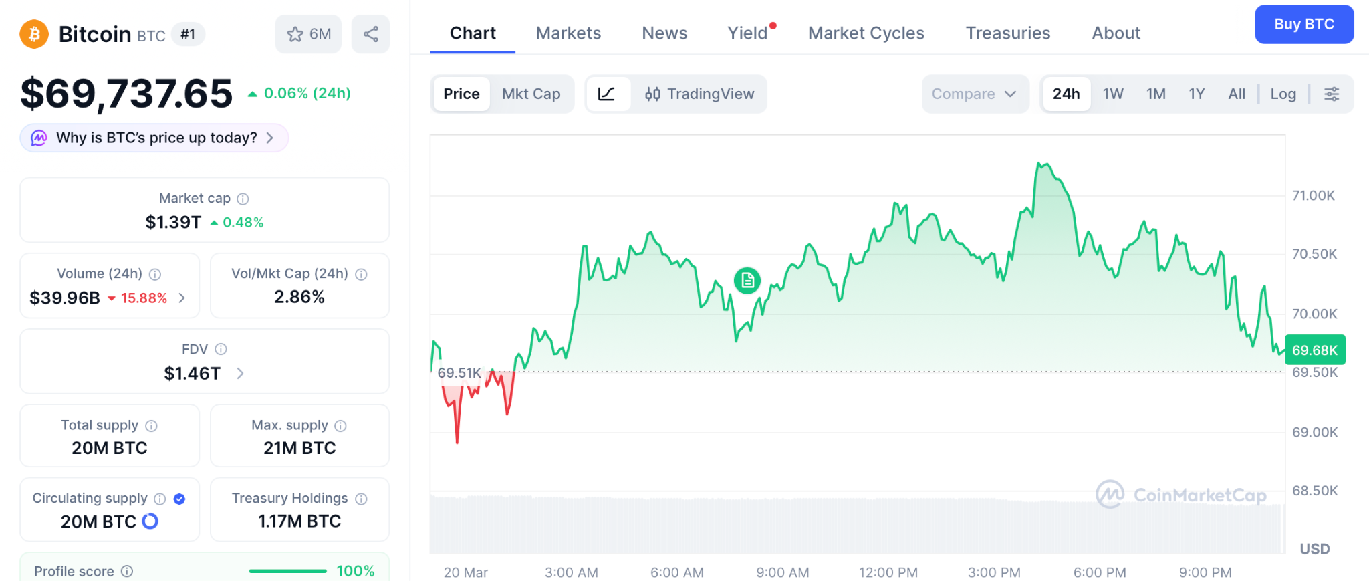Viewport: 1369px width, 581px height.
Task: Open the Markets tab
Action: (x=568, y=33)
